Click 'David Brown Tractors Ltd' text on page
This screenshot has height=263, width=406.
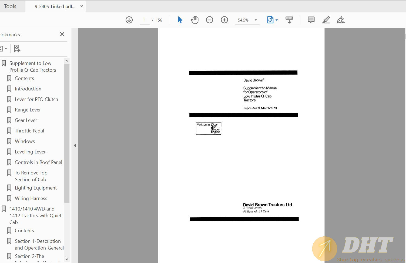[x=267, y=205]
